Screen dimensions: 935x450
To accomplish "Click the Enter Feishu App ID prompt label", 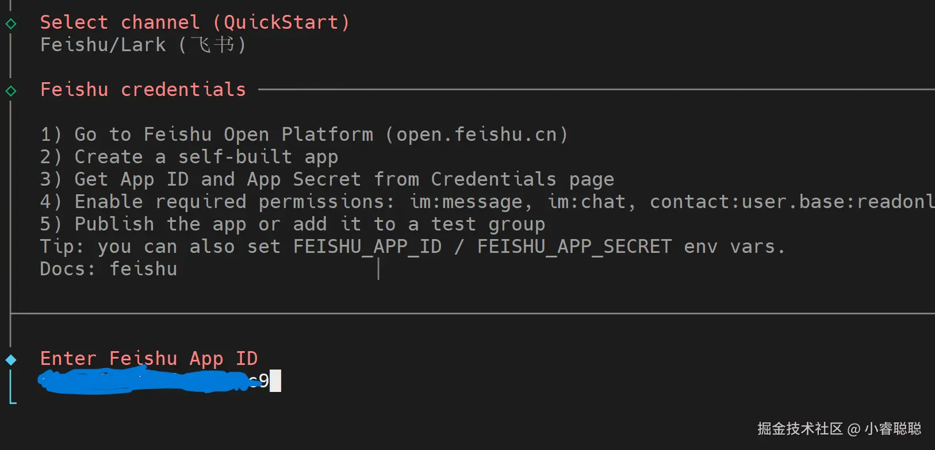I will pos(149,359).
